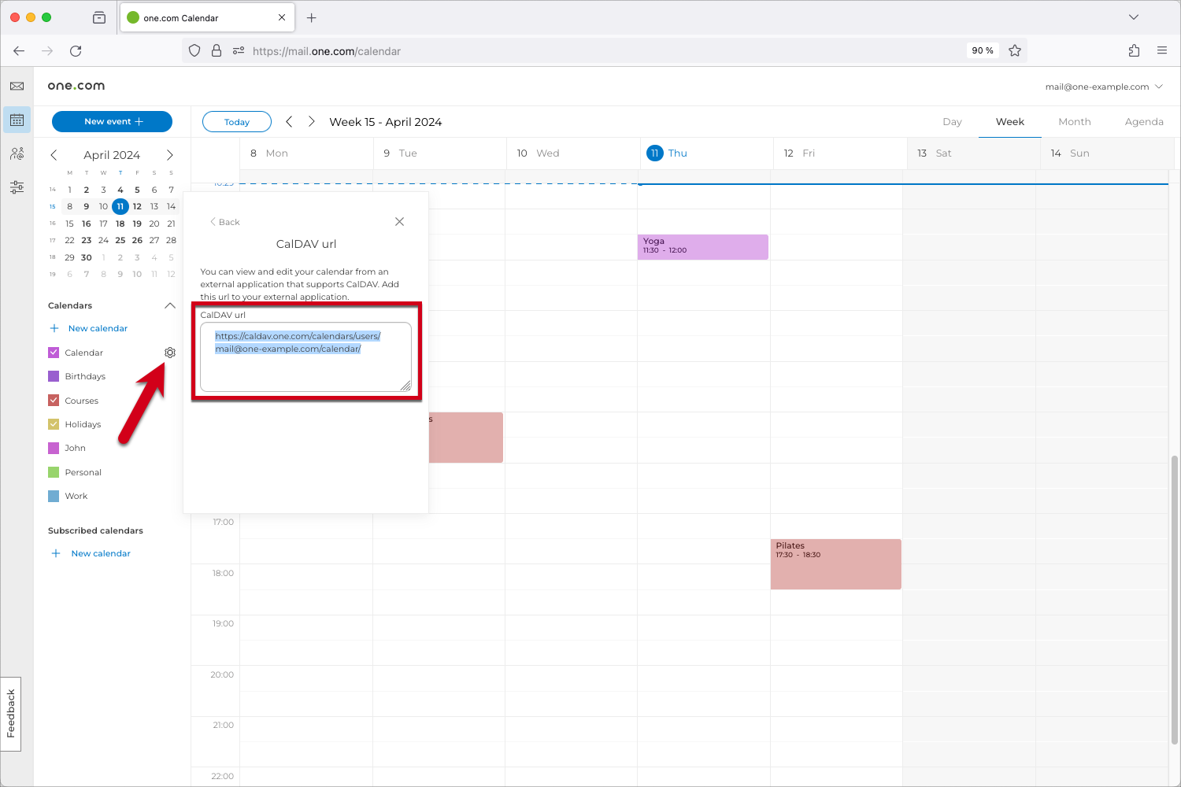Open the Mail app from the sidebar

pos(17,86)
